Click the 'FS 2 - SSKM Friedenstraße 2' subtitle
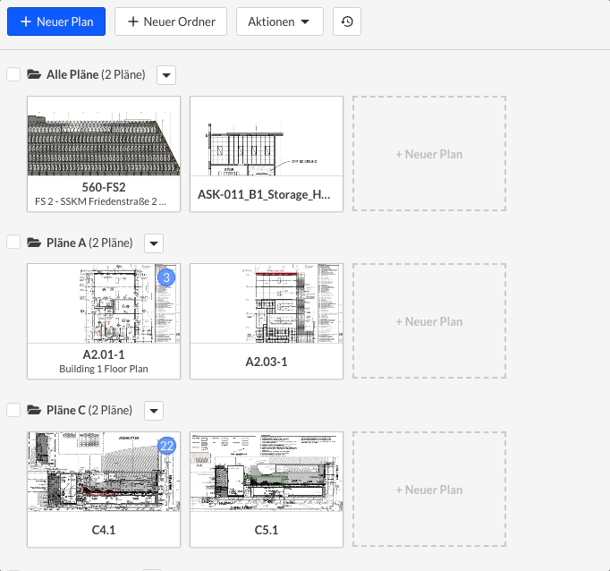Screen dimensions: 610x571 (101, 201)
